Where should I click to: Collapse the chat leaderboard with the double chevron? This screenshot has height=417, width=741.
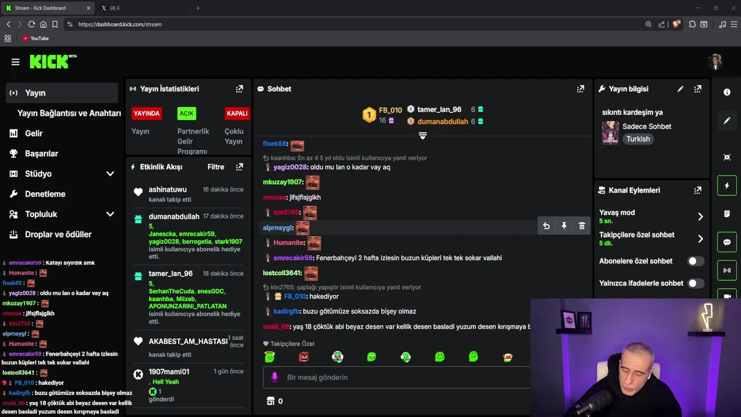click(423, 136)
